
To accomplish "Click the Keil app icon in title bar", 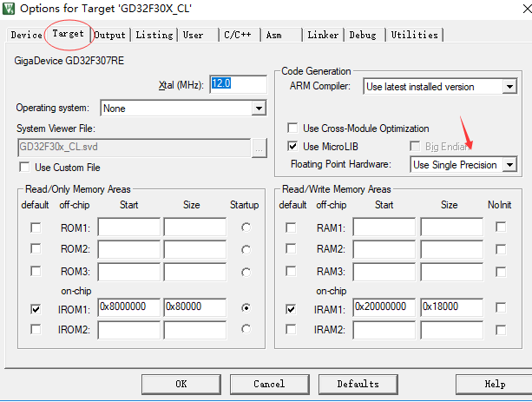I will coord(9,9).
